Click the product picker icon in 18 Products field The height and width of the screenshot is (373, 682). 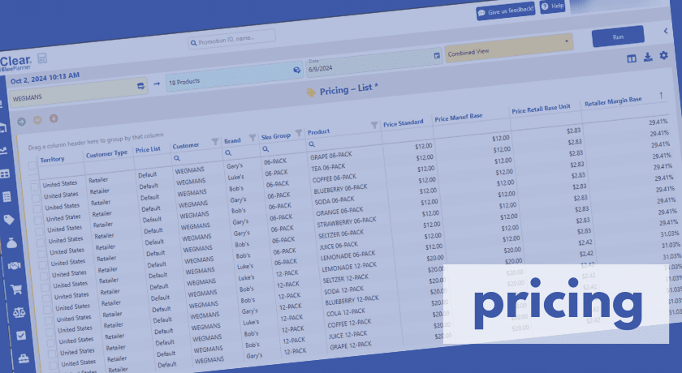(x=297, y=70)
